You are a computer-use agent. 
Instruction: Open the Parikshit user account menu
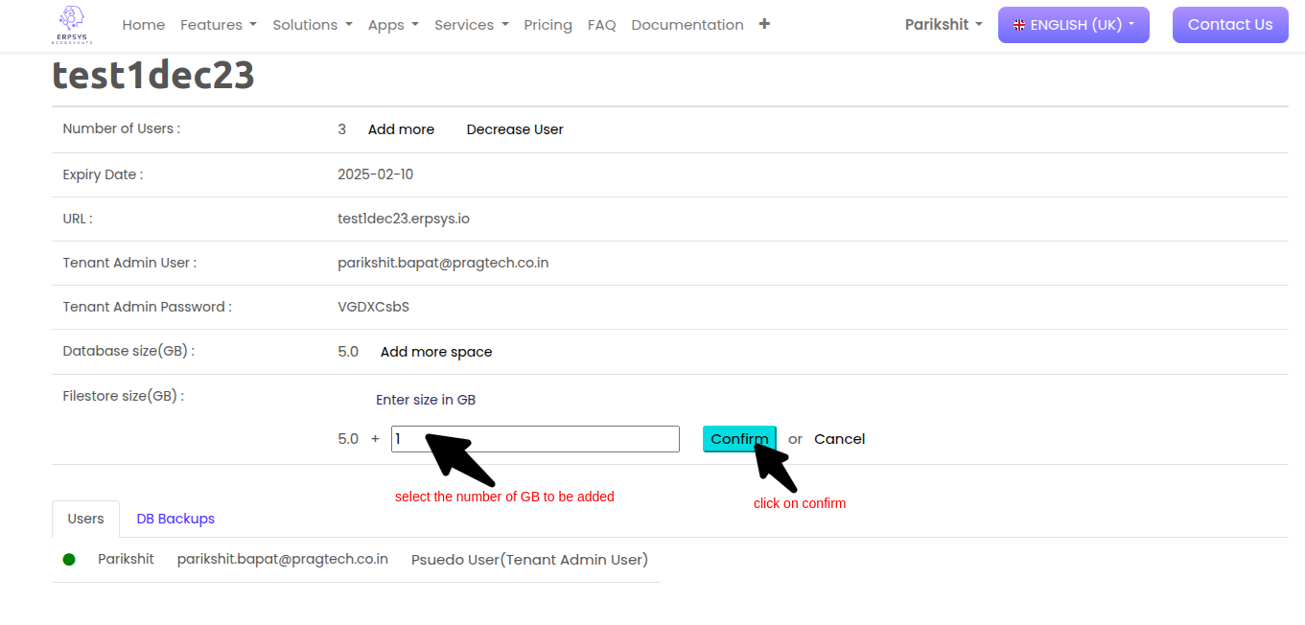943,25
